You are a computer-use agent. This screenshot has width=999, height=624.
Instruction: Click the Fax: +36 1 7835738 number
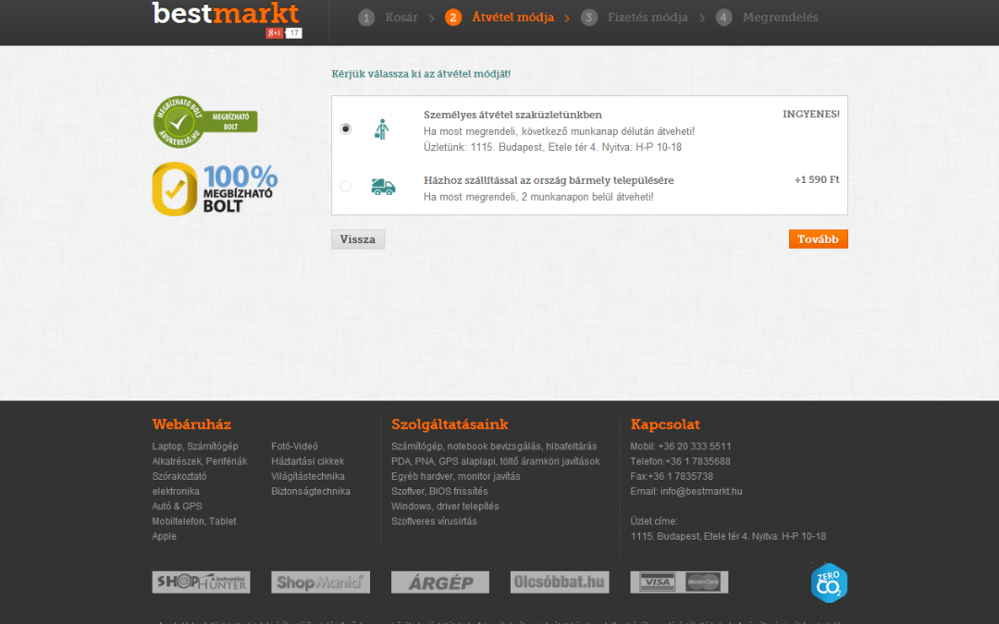672,476
